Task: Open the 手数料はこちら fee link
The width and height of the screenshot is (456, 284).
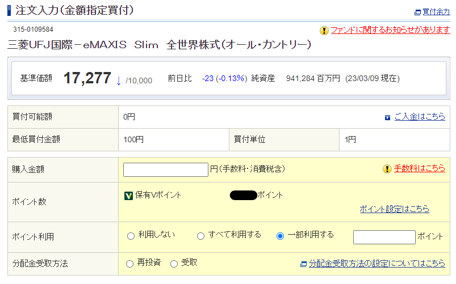Action: pos(419,168)
